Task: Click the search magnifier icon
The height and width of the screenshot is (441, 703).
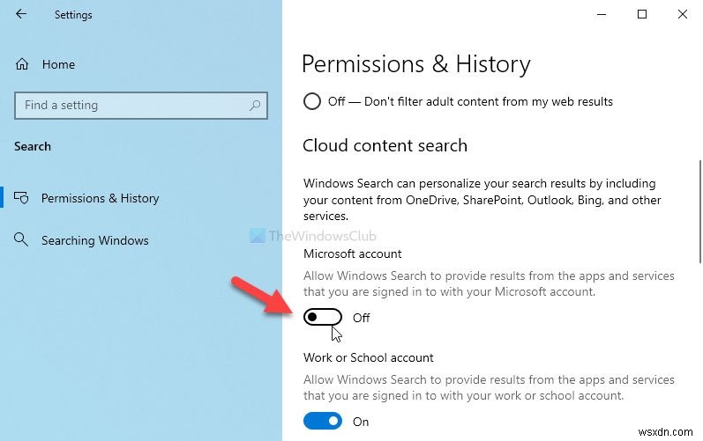Action: pos(255,106)
